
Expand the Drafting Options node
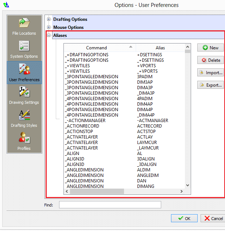click(49, 19)
